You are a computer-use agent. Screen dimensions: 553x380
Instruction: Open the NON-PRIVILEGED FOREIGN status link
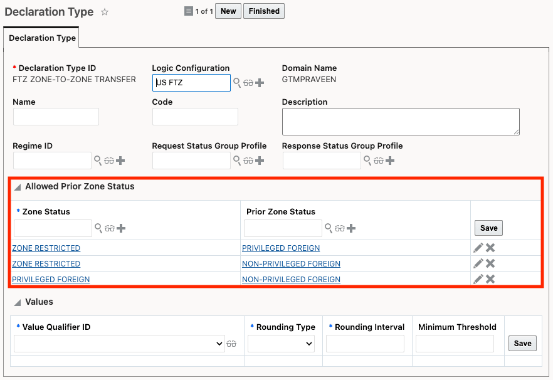(x=290, y=263)
